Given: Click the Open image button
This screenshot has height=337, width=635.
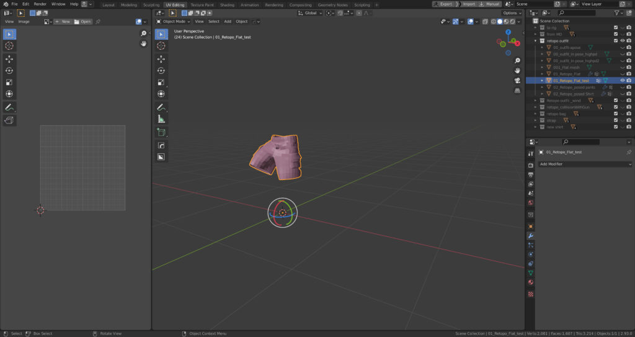Looking at the screenshot, I should 82,22.
